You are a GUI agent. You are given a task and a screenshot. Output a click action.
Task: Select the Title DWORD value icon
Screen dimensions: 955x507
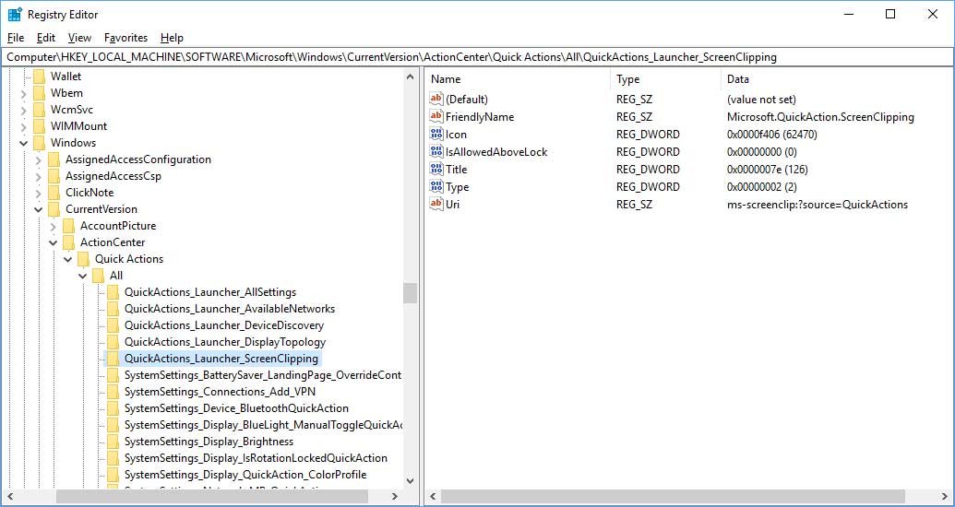click(436, 170)
